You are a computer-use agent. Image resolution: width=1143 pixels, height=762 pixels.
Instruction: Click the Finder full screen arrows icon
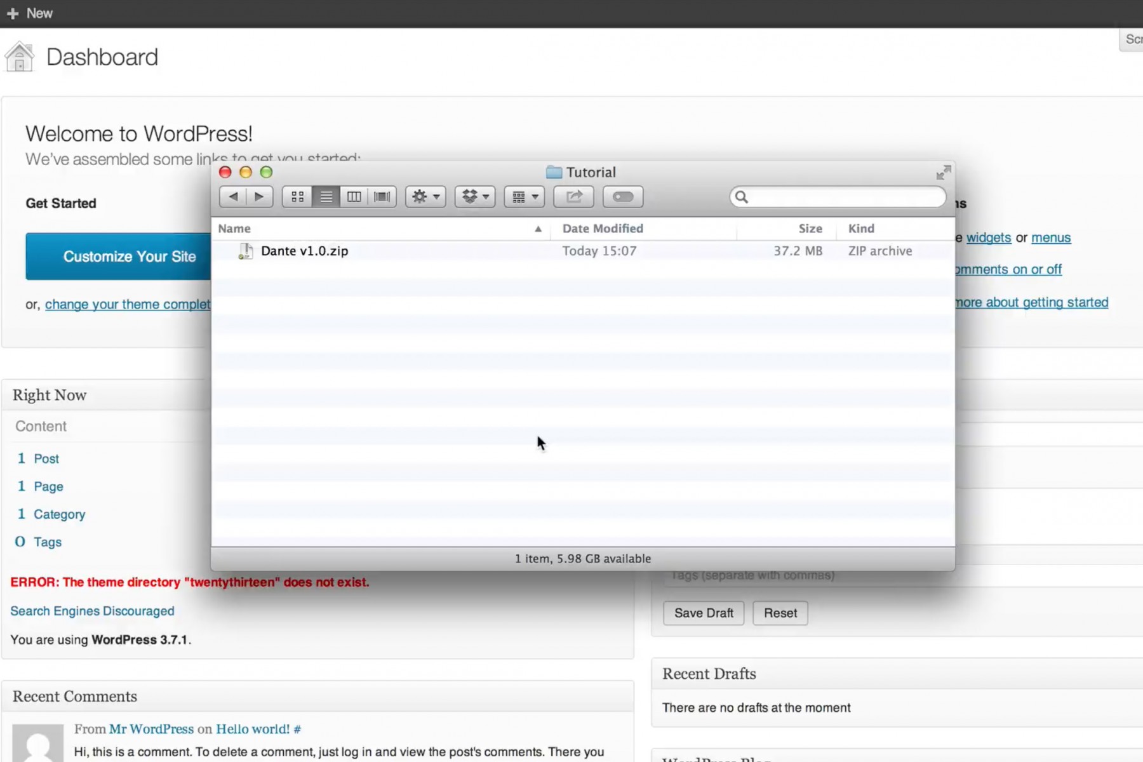(x=943, y=172)
